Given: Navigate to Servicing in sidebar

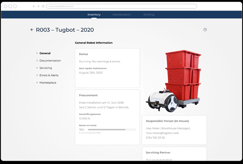Looking at the screenshot, I should coord(46,68).
